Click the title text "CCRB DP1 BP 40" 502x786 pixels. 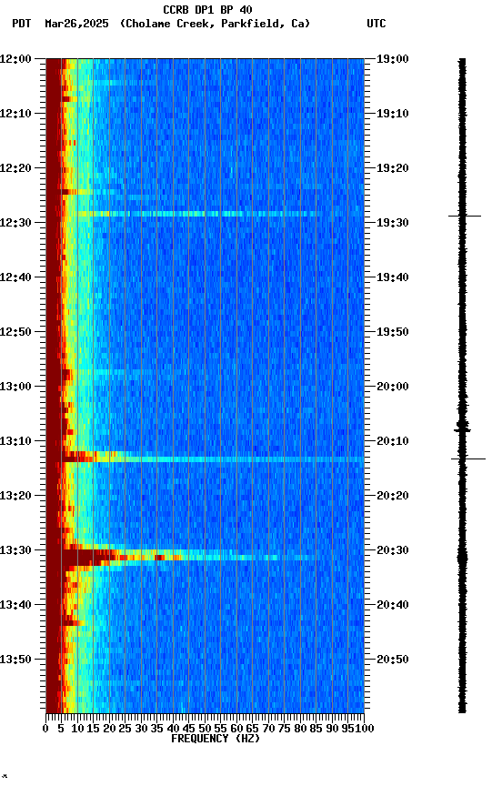point(207,9)
